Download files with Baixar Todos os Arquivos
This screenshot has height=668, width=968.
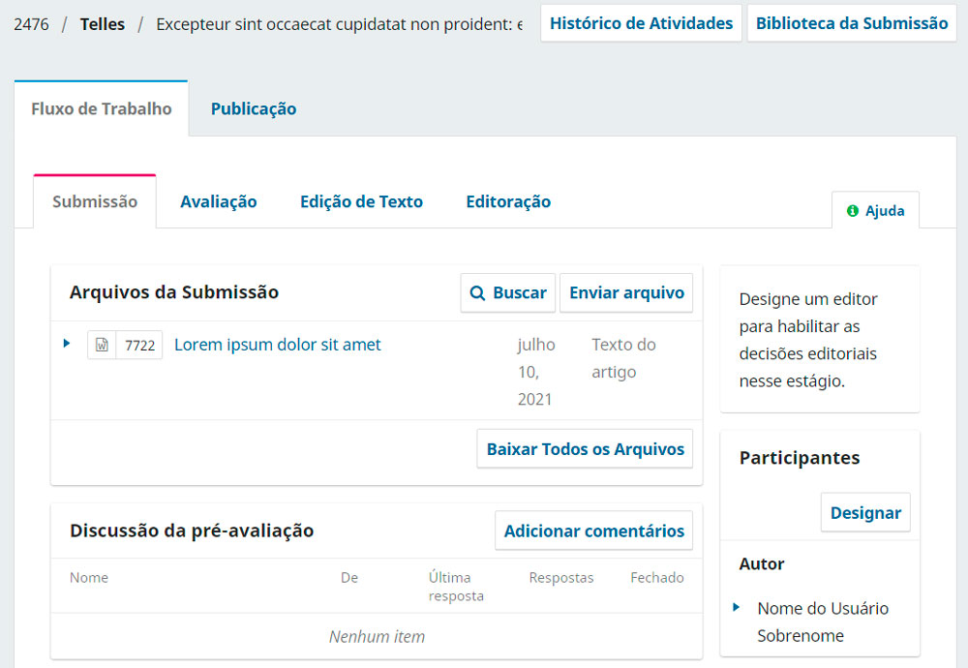click(586, 449)
